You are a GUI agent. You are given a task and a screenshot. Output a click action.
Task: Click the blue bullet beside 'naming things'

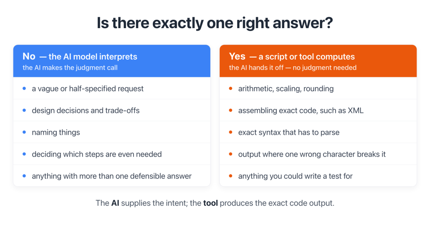[24, 132]
